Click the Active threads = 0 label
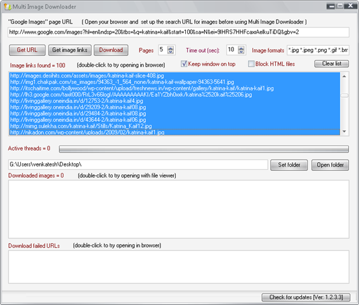Screen dimensions: 359x305 (x=29, y=149)
